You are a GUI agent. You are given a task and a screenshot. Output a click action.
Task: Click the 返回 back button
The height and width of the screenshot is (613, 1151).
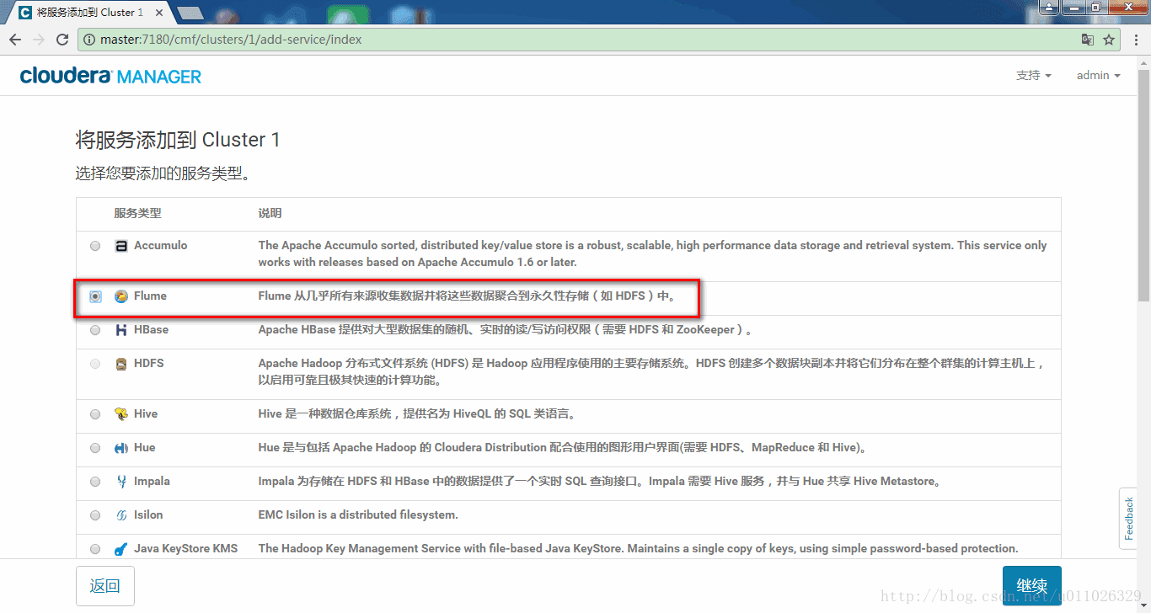click(x=104, y=586)
